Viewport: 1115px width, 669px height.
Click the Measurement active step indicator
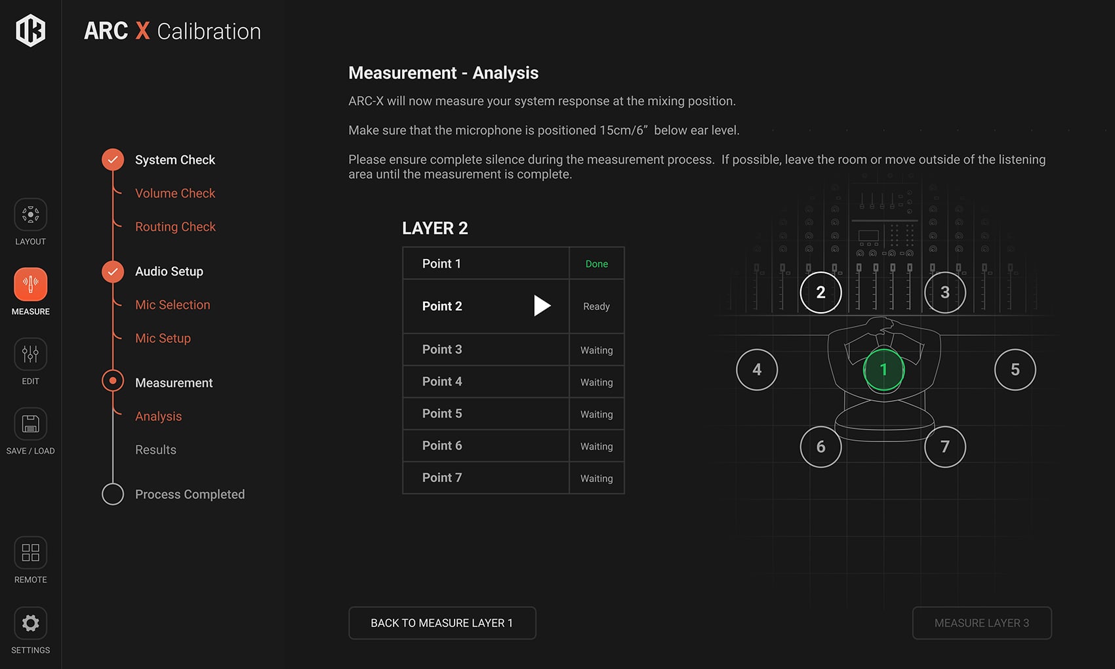[x=113, y=380]
